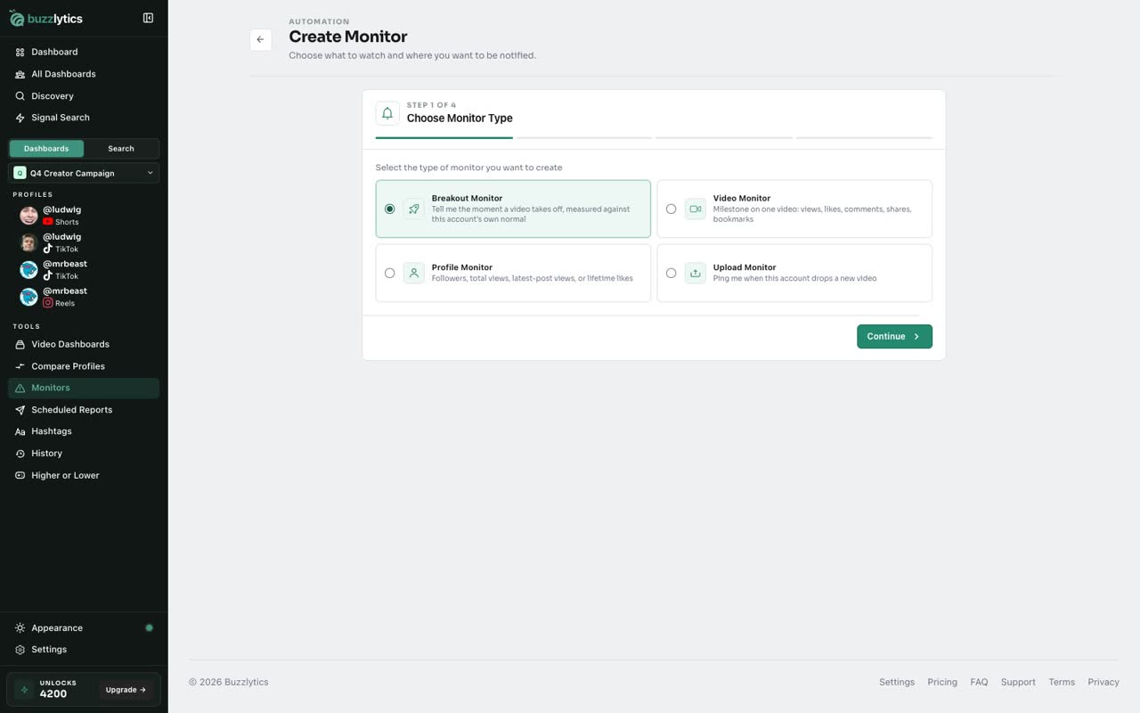
Task: Click the Upload Monitor upload icon
Action: (x=696, y=274)
